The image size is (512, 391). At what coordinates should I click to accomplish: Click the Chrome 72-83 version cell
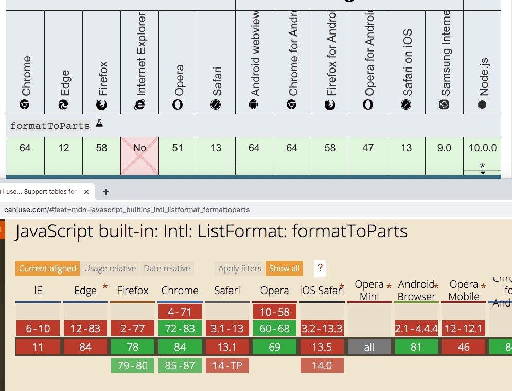click(180, 328)
